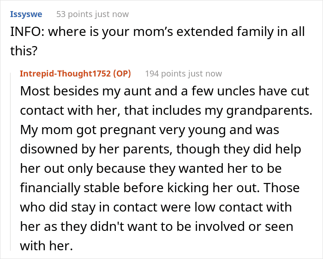Screen dimensions: 323x259
Task: Click the line starting "financially stable before kicking"
Action: click(160, 188)
